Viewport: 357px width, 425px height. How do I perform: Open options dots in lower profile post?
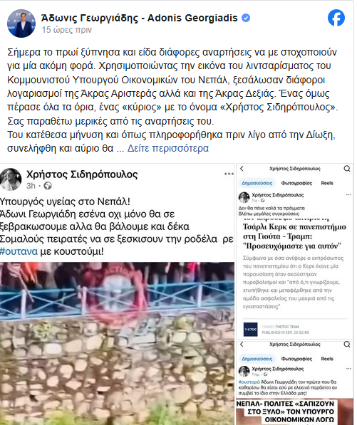348,369
